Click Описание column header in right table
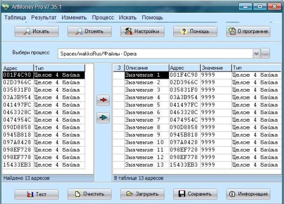 point(147,68)
